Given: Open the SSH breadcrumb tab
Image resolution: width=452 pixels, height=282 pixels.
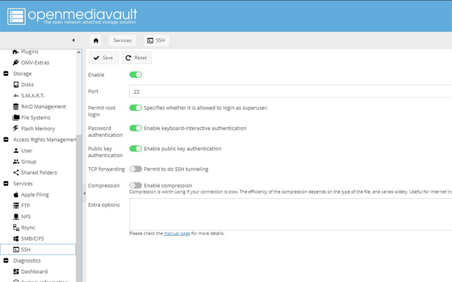Looking at the screenshot, I should pyautogui.click(x=157, y=41).
